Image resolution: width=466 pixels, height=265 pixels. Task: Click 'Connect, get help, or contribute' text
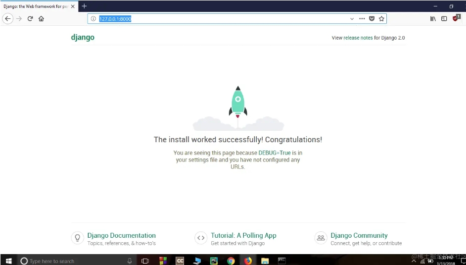click(366, 243)
